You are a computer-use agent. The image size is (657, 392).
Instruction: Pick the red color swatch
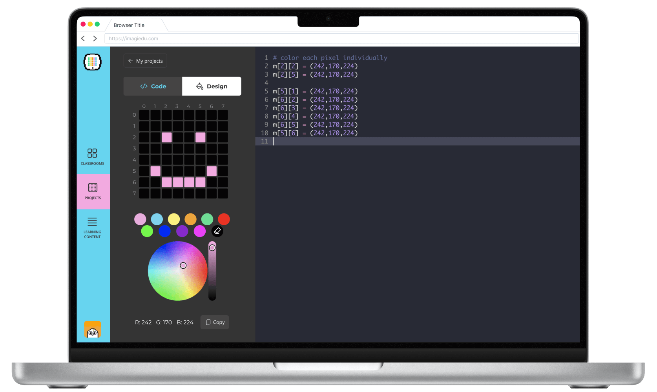pyautogui.click(x=224, y=219)
